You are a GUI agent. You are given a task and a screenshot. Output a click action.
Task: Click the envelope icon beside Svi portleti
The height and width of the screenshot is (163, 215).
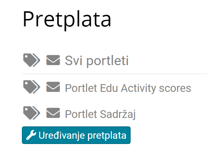[x=53, y=60]
